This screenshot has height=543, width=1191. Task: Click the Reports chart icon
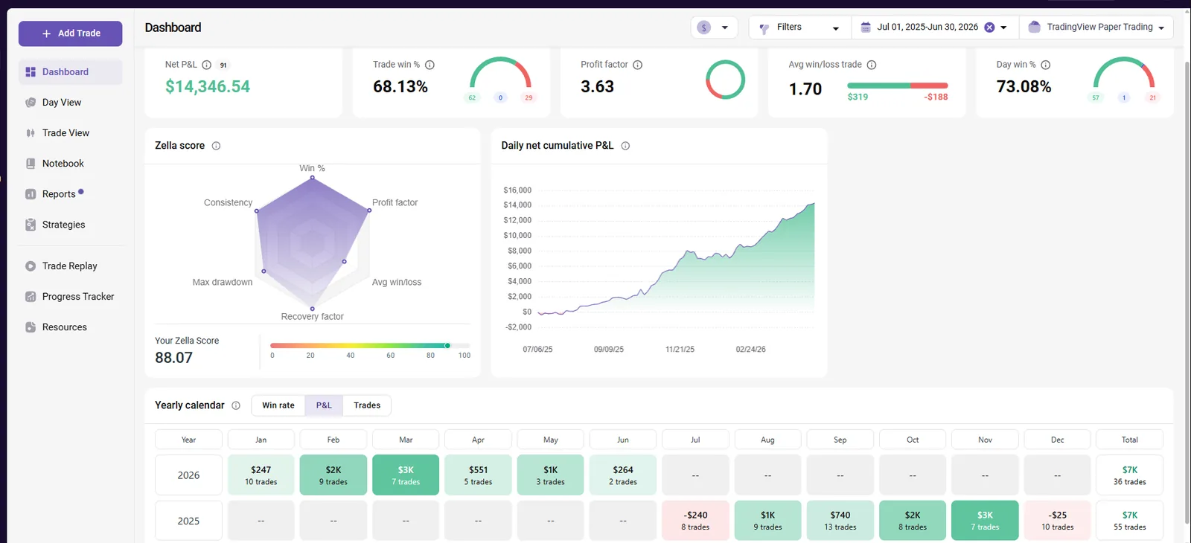point(31,194)
